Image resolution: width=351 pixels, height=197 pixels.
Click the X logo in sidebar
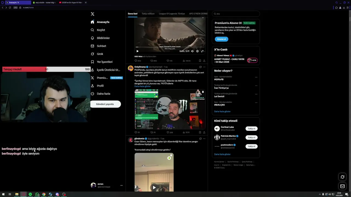click(x=92, y=14)
